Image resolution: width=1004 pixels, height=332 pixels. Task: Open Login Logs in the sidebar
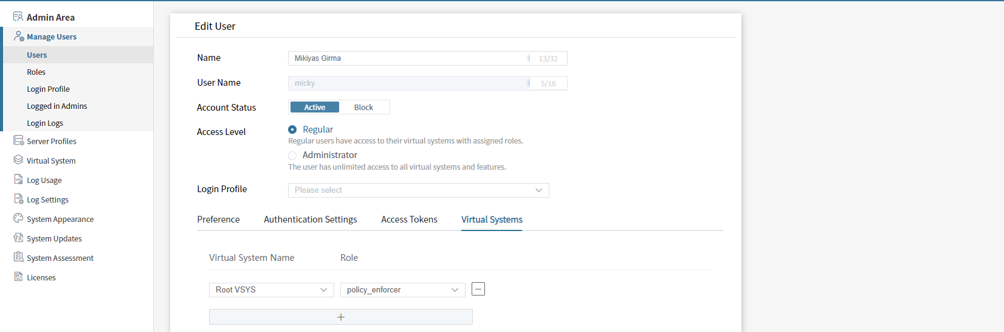[45, 123]
